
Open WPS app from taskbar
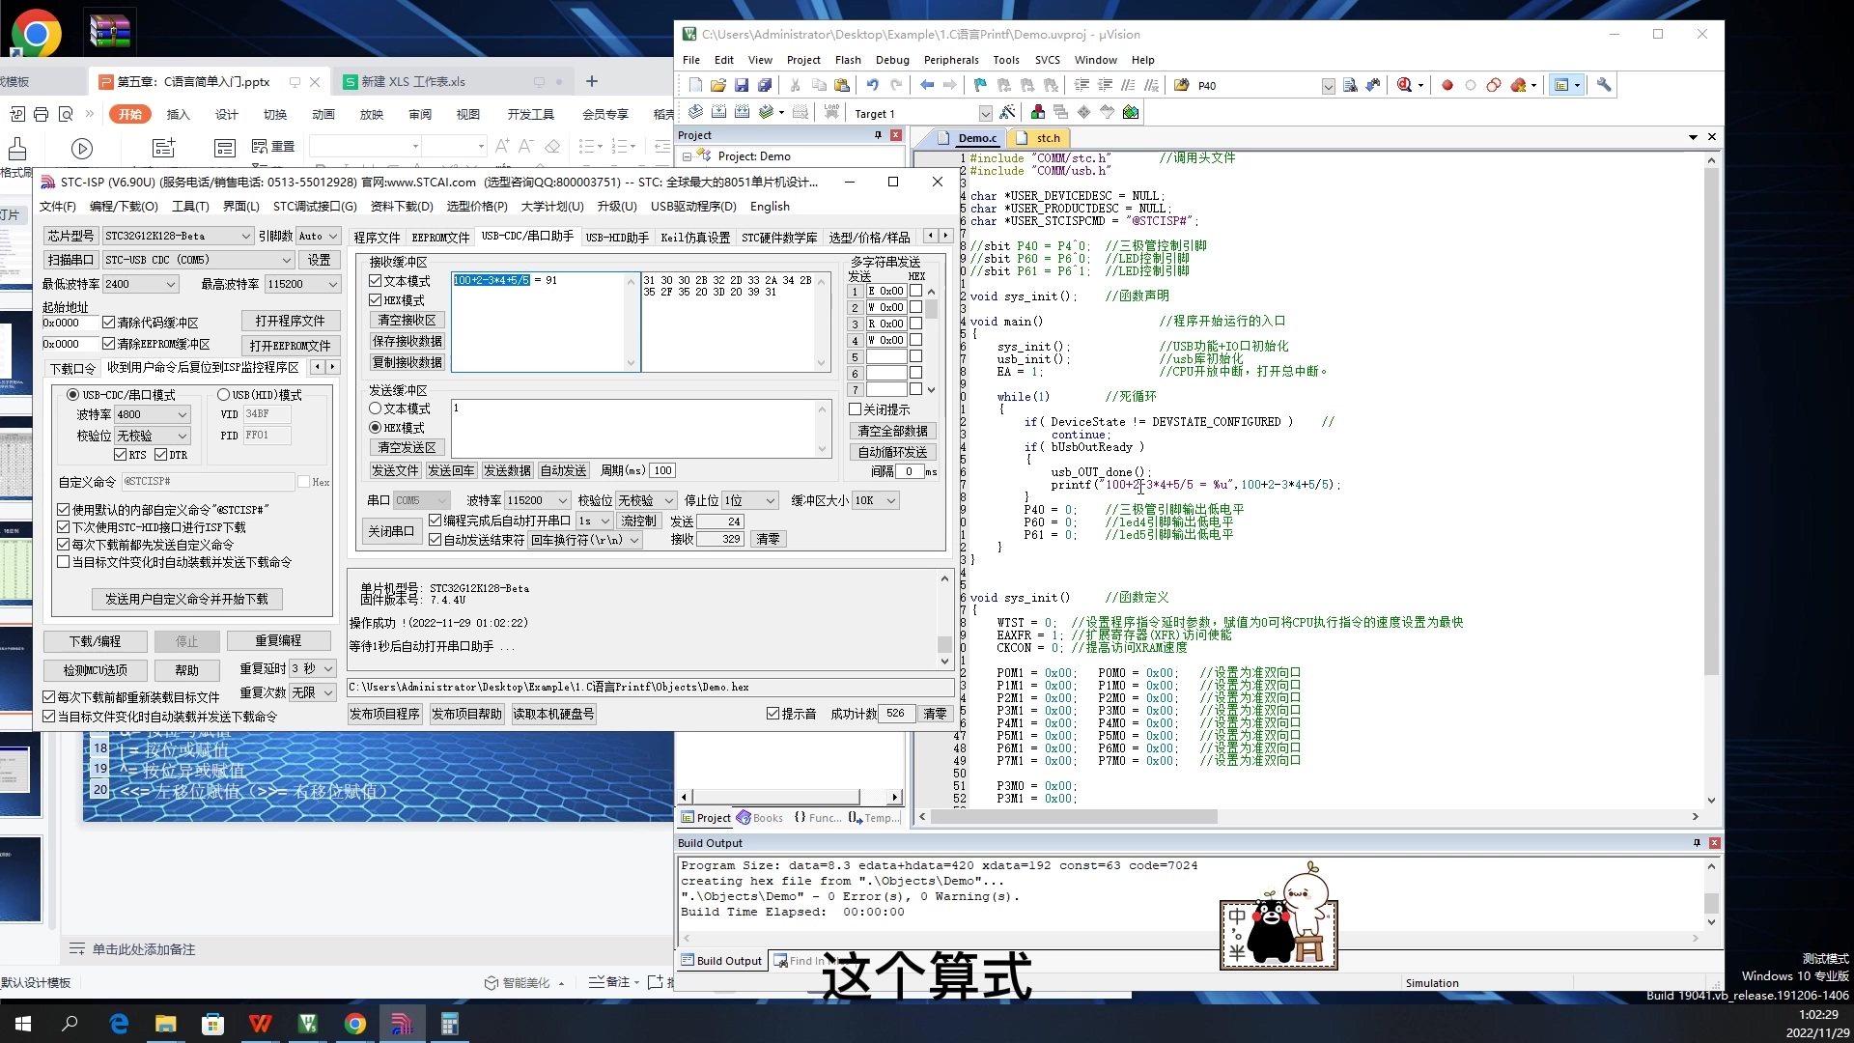(x=260, y=1024)
